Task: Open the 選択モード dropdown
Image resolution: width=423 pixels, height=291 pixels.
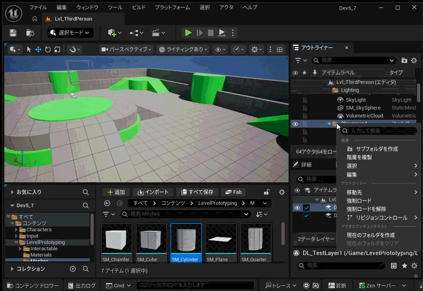Action: [x=70, y=33]
